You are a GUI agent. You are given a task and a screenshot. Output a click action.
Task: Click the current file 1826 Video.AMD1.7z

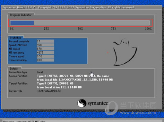tap(49, 91)
